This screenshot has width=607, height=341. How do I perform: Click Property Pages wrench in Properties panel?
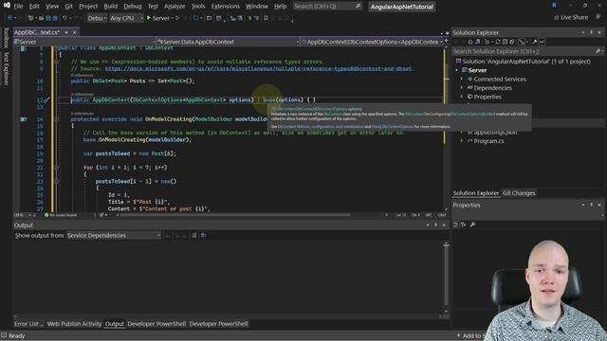point(472,224)
